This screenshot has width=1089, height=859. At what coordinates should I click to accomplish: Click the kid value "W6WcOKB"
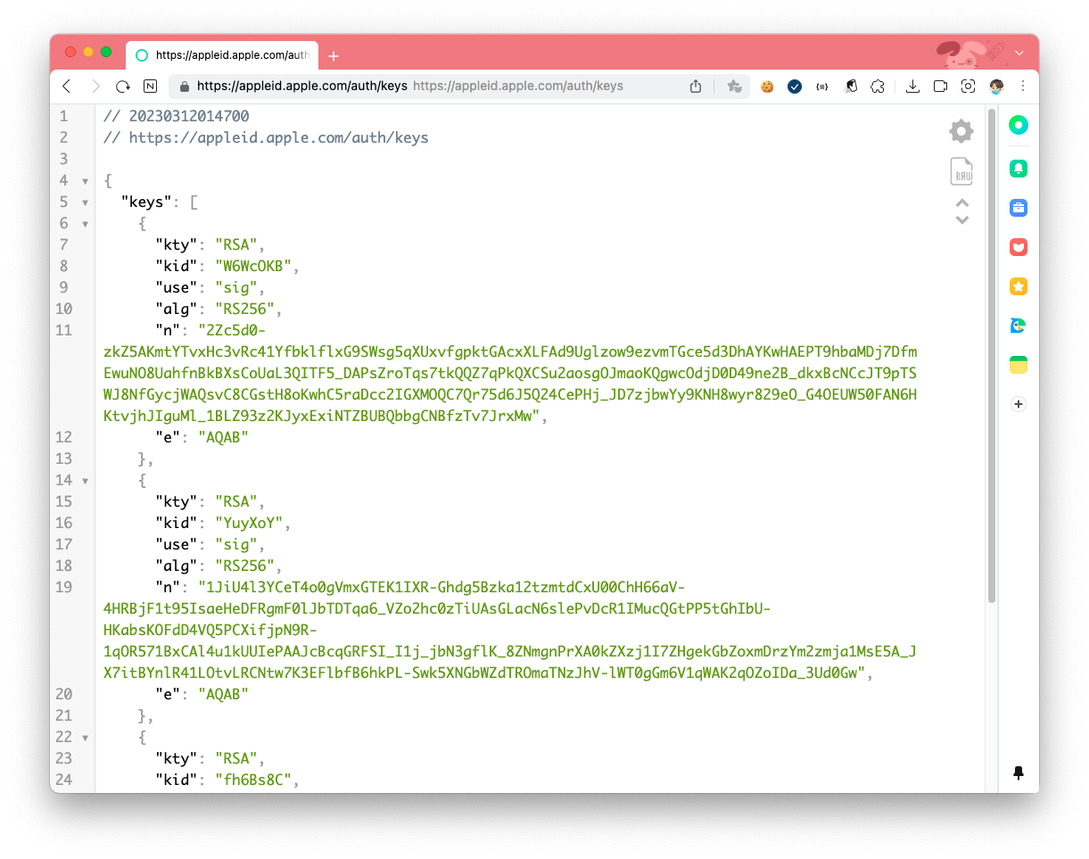tap(252, 266)
